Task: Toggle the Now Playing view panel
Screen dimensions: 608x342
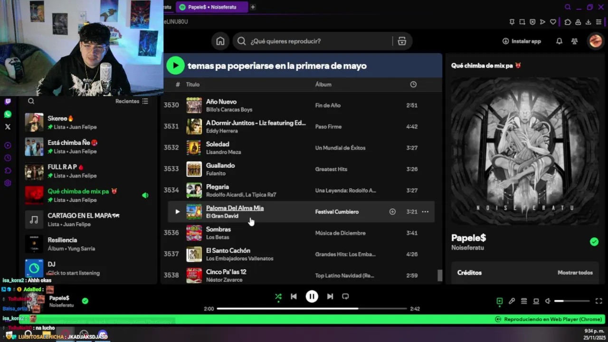Action: click(x=499, y=301)
